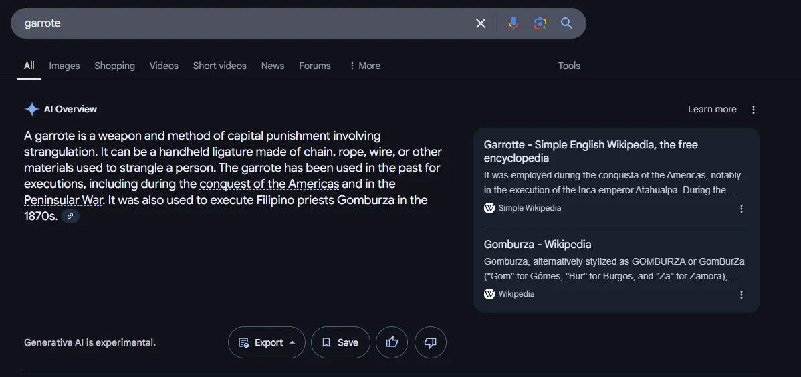Give the overview a thumbs up

click(392, 342)
